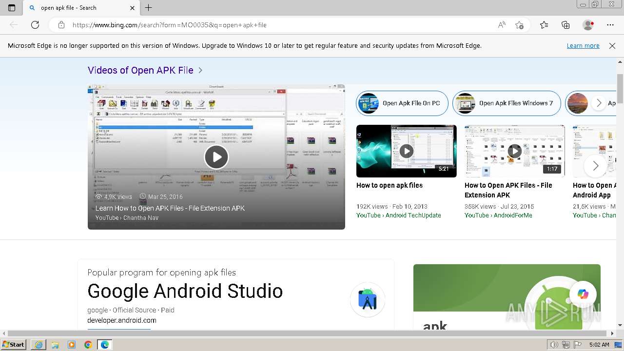Launch Google Chrome from taskbar

(88, 345)
